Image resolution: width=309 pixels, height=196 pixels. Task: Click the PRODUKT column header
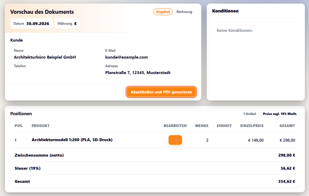[40, 126]
